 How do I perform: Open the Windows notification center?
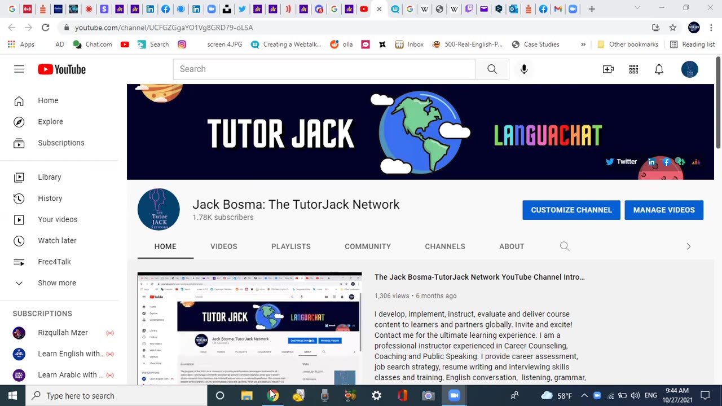tap(705, 395)
